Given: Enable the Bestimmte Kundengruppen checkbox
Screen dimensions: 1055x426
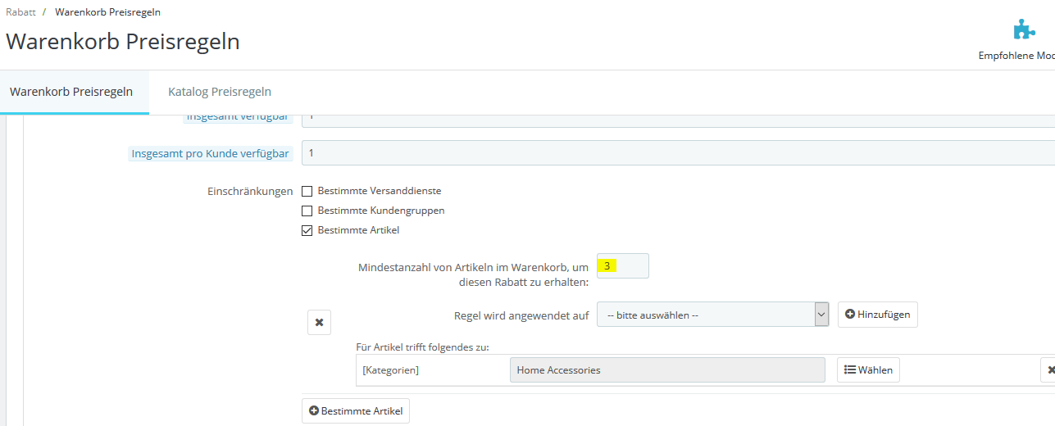Looking at the screenshot, I should tap(307, 211).
